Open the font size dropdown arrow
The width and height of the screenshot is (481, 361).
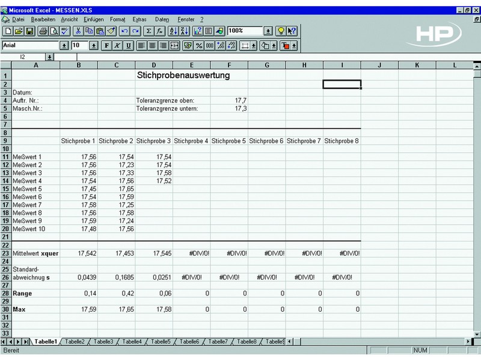pyautogui.click(x=94, y=45)
